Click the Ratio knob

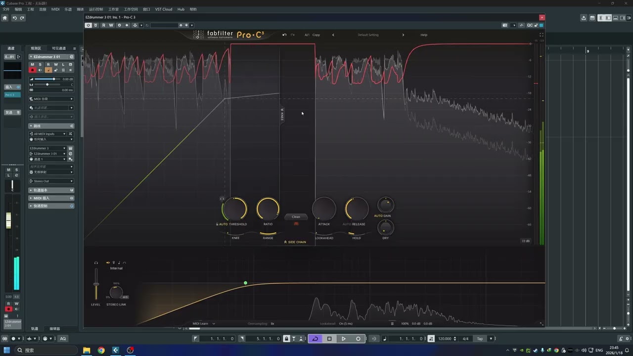pyautogui.click(x=268, y=209)
